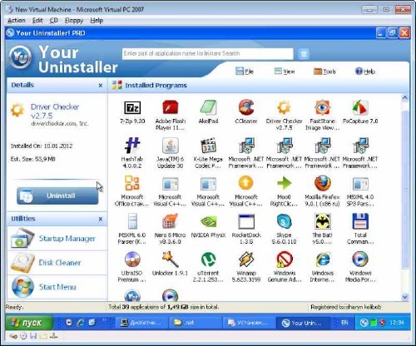416x346 pixels.
Task: Open Start Menu utility
Action: [57, 287]
